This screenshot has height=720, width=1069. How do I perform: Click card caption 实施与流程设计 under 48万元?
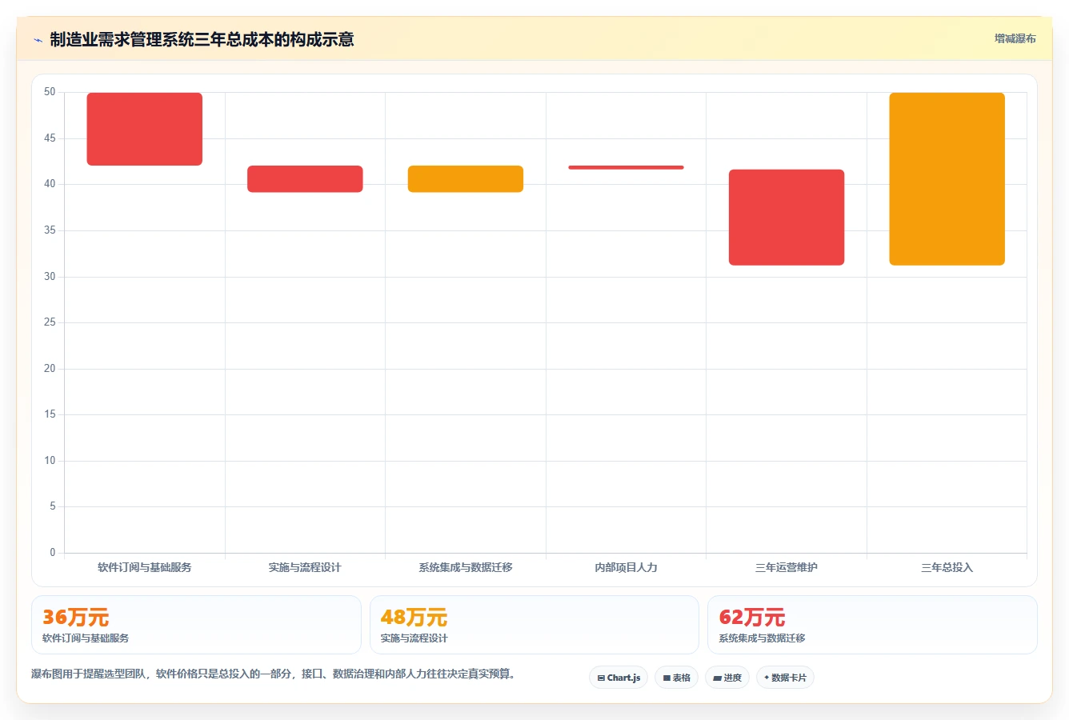(x=414, y=638)
